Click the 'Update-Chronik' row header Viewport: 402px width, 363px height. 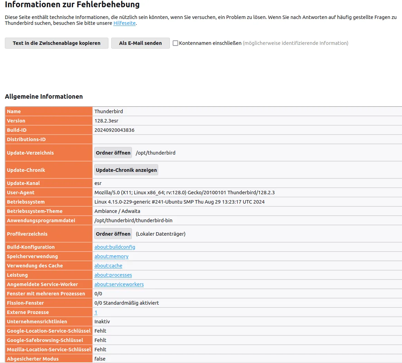pos(49,170)
